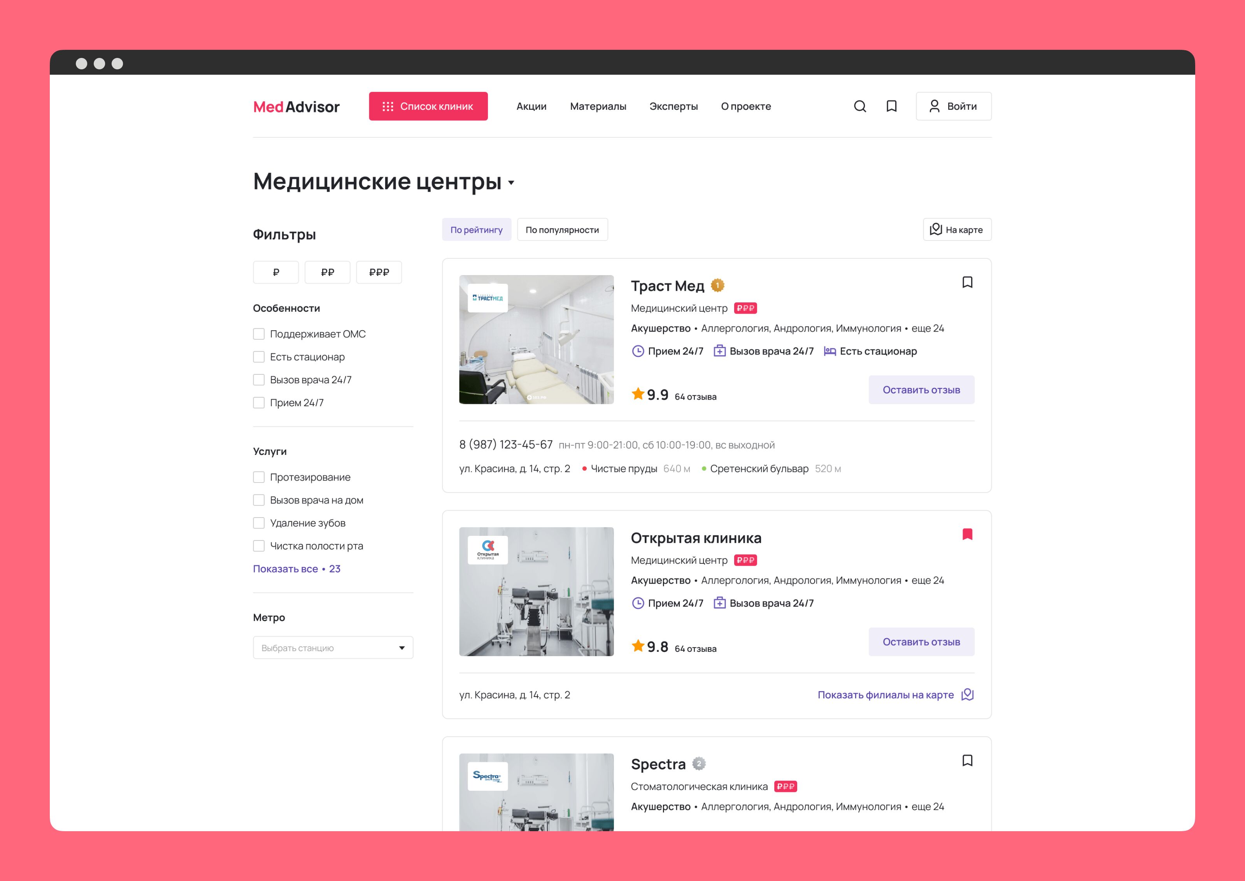Click the MedAdvisor logo
This screenshot has width=1245, height=881.
coord(296,107)
